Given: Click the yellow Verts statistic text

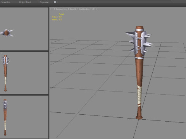Looking at the screenshot, I should 57,20.
